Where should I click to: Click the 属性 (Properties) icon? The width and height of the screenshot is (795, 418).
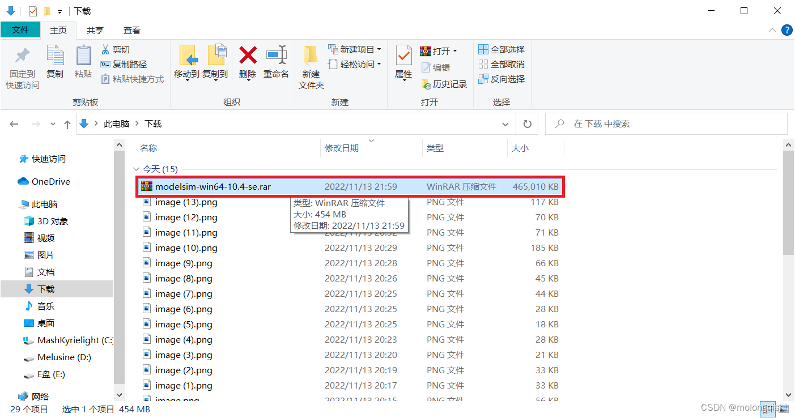point(403,56)
